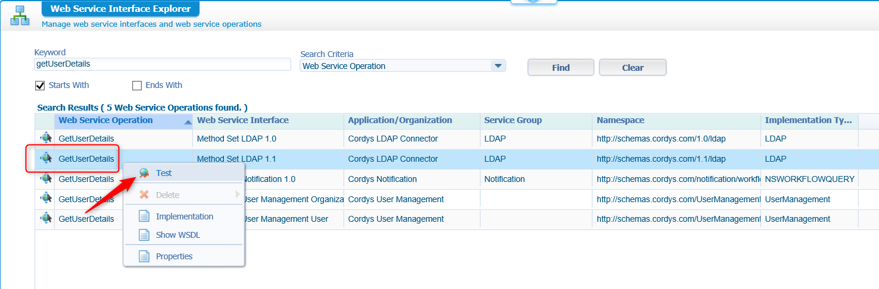This screenshot has width=879, height=289.
Task: Choose Properties in the context menu
Action: coord(174,256)
